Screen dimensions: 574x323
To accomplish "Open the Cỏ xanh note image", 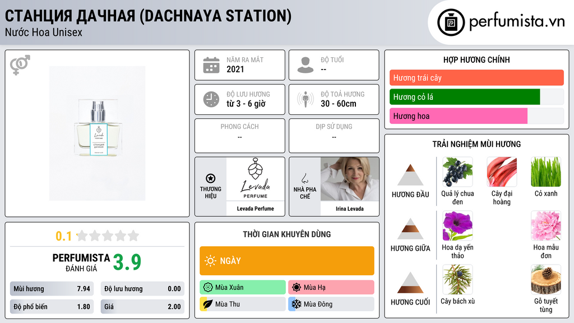I will (546, 172).
